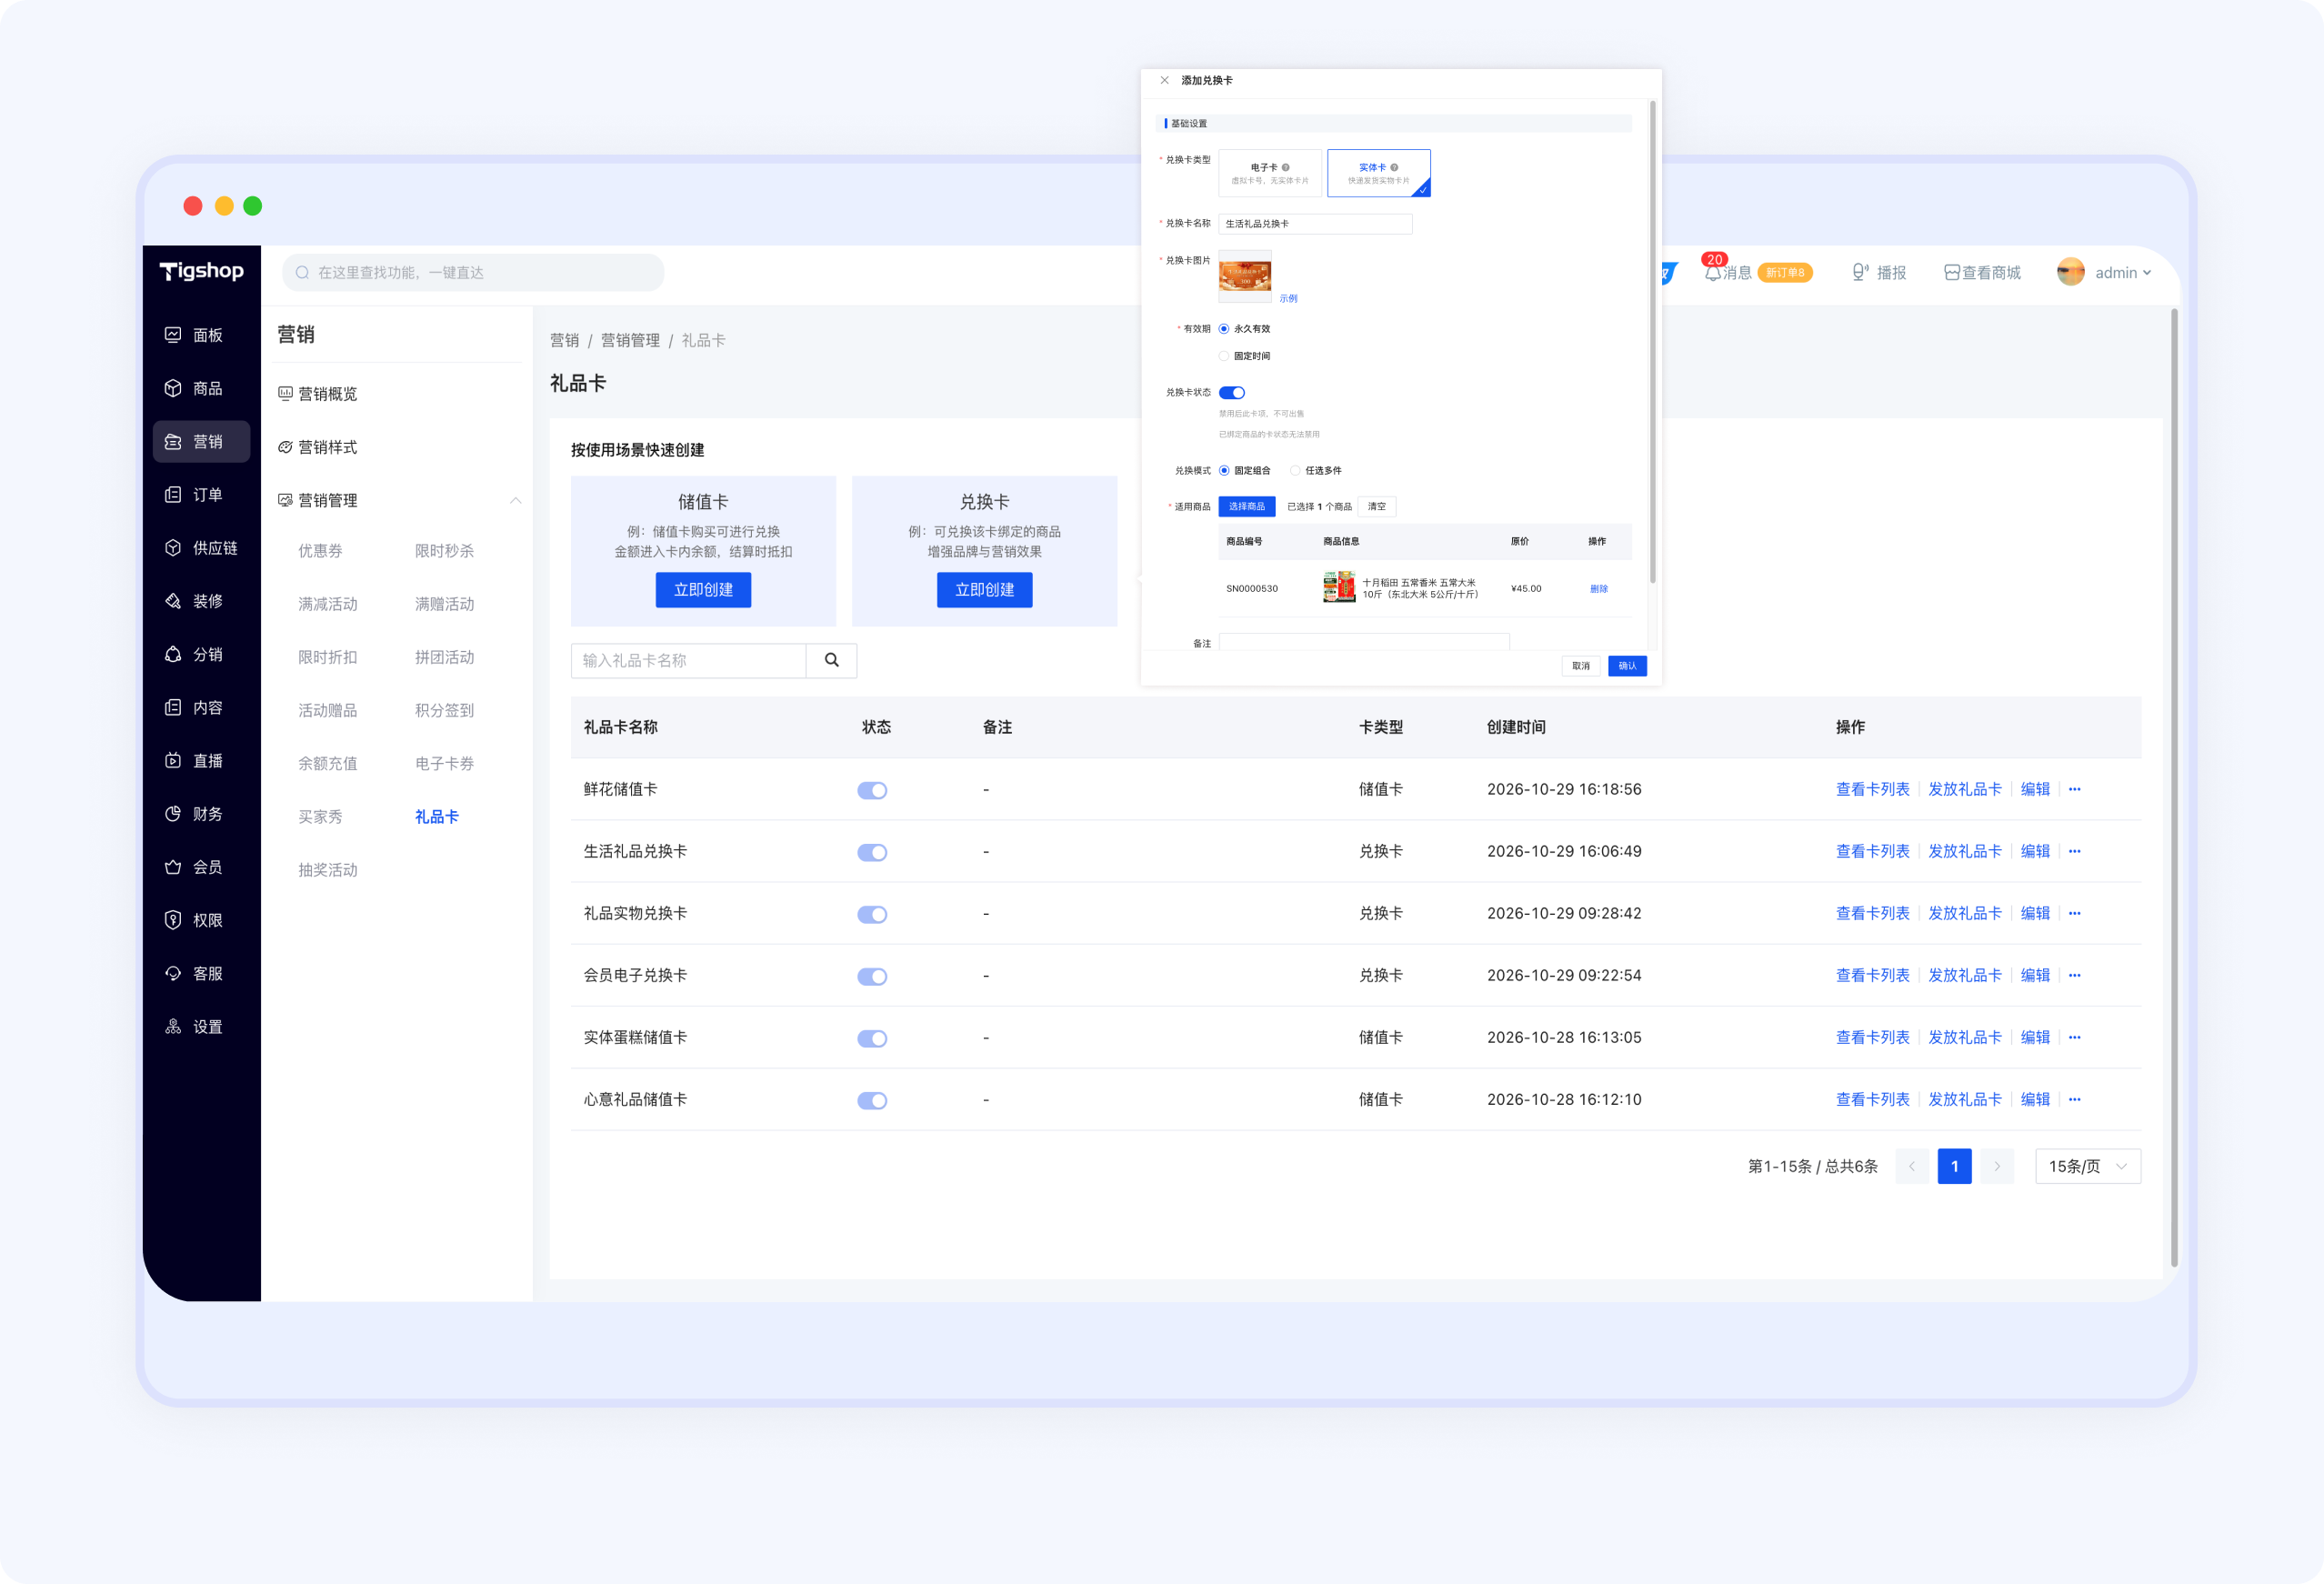Screen dimensions: 2324x1584
Task: Open the 装修 decoration sidebar icon
Action: pyautogui.click(x=173, y=601)
